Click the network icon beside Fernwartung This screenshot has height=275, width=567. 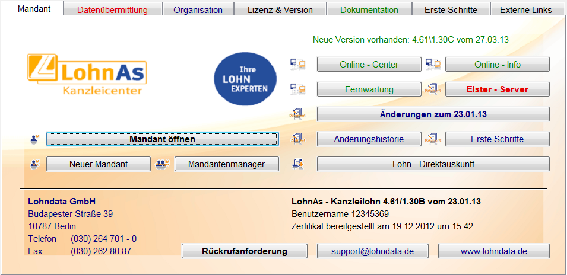point(297,89)
